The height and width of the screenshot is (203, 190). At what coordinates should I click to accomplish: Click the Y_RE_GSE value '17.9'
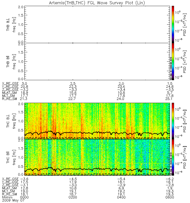click(x=73, y=182)
